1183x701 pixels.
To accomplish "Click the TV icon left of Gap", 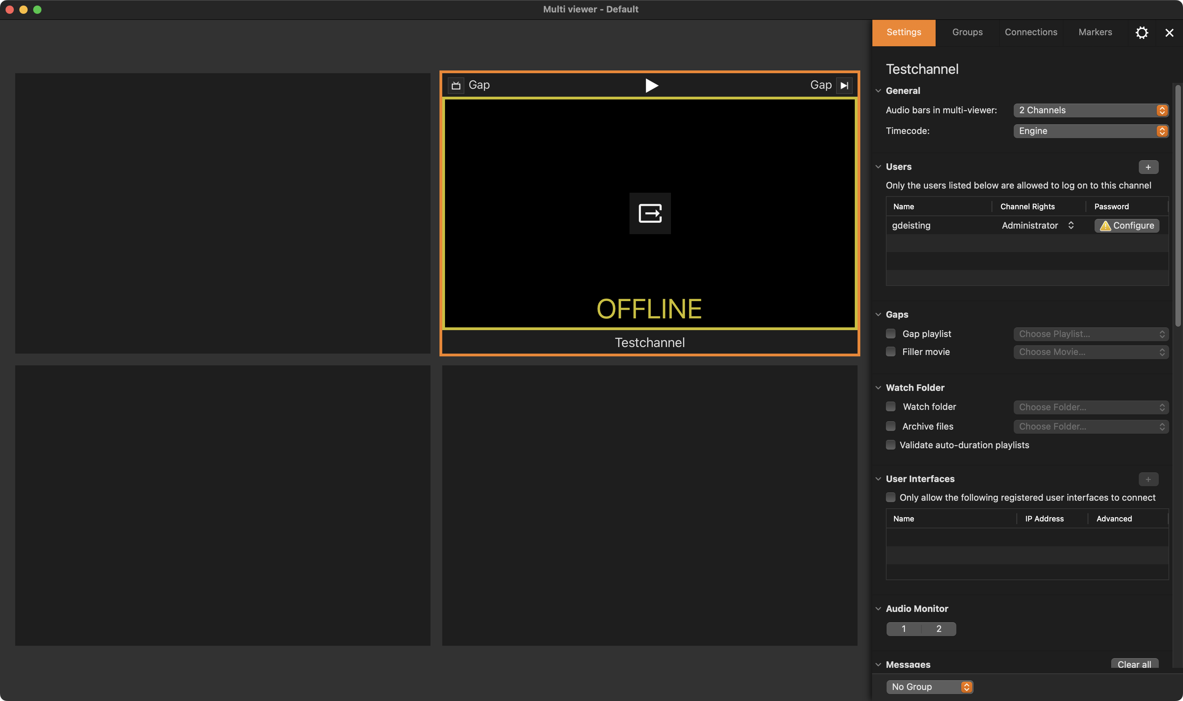I will 456,86.
